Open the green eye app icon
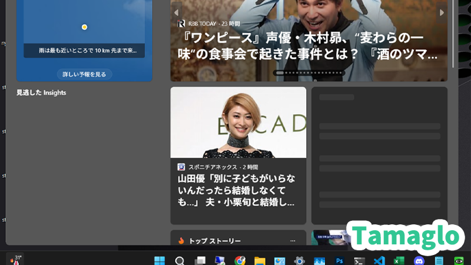Viewport: 471px width, 265px height. [459, 260]
